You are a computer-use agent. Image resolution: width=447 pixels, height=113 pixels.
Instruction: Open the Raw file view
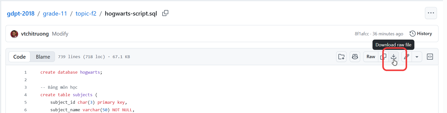pos(371,57)
